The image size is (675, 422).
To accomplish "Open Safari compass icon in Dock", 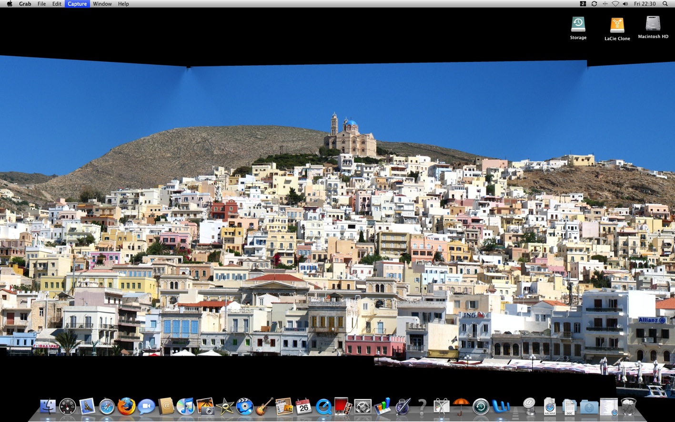I will (107, 407).
